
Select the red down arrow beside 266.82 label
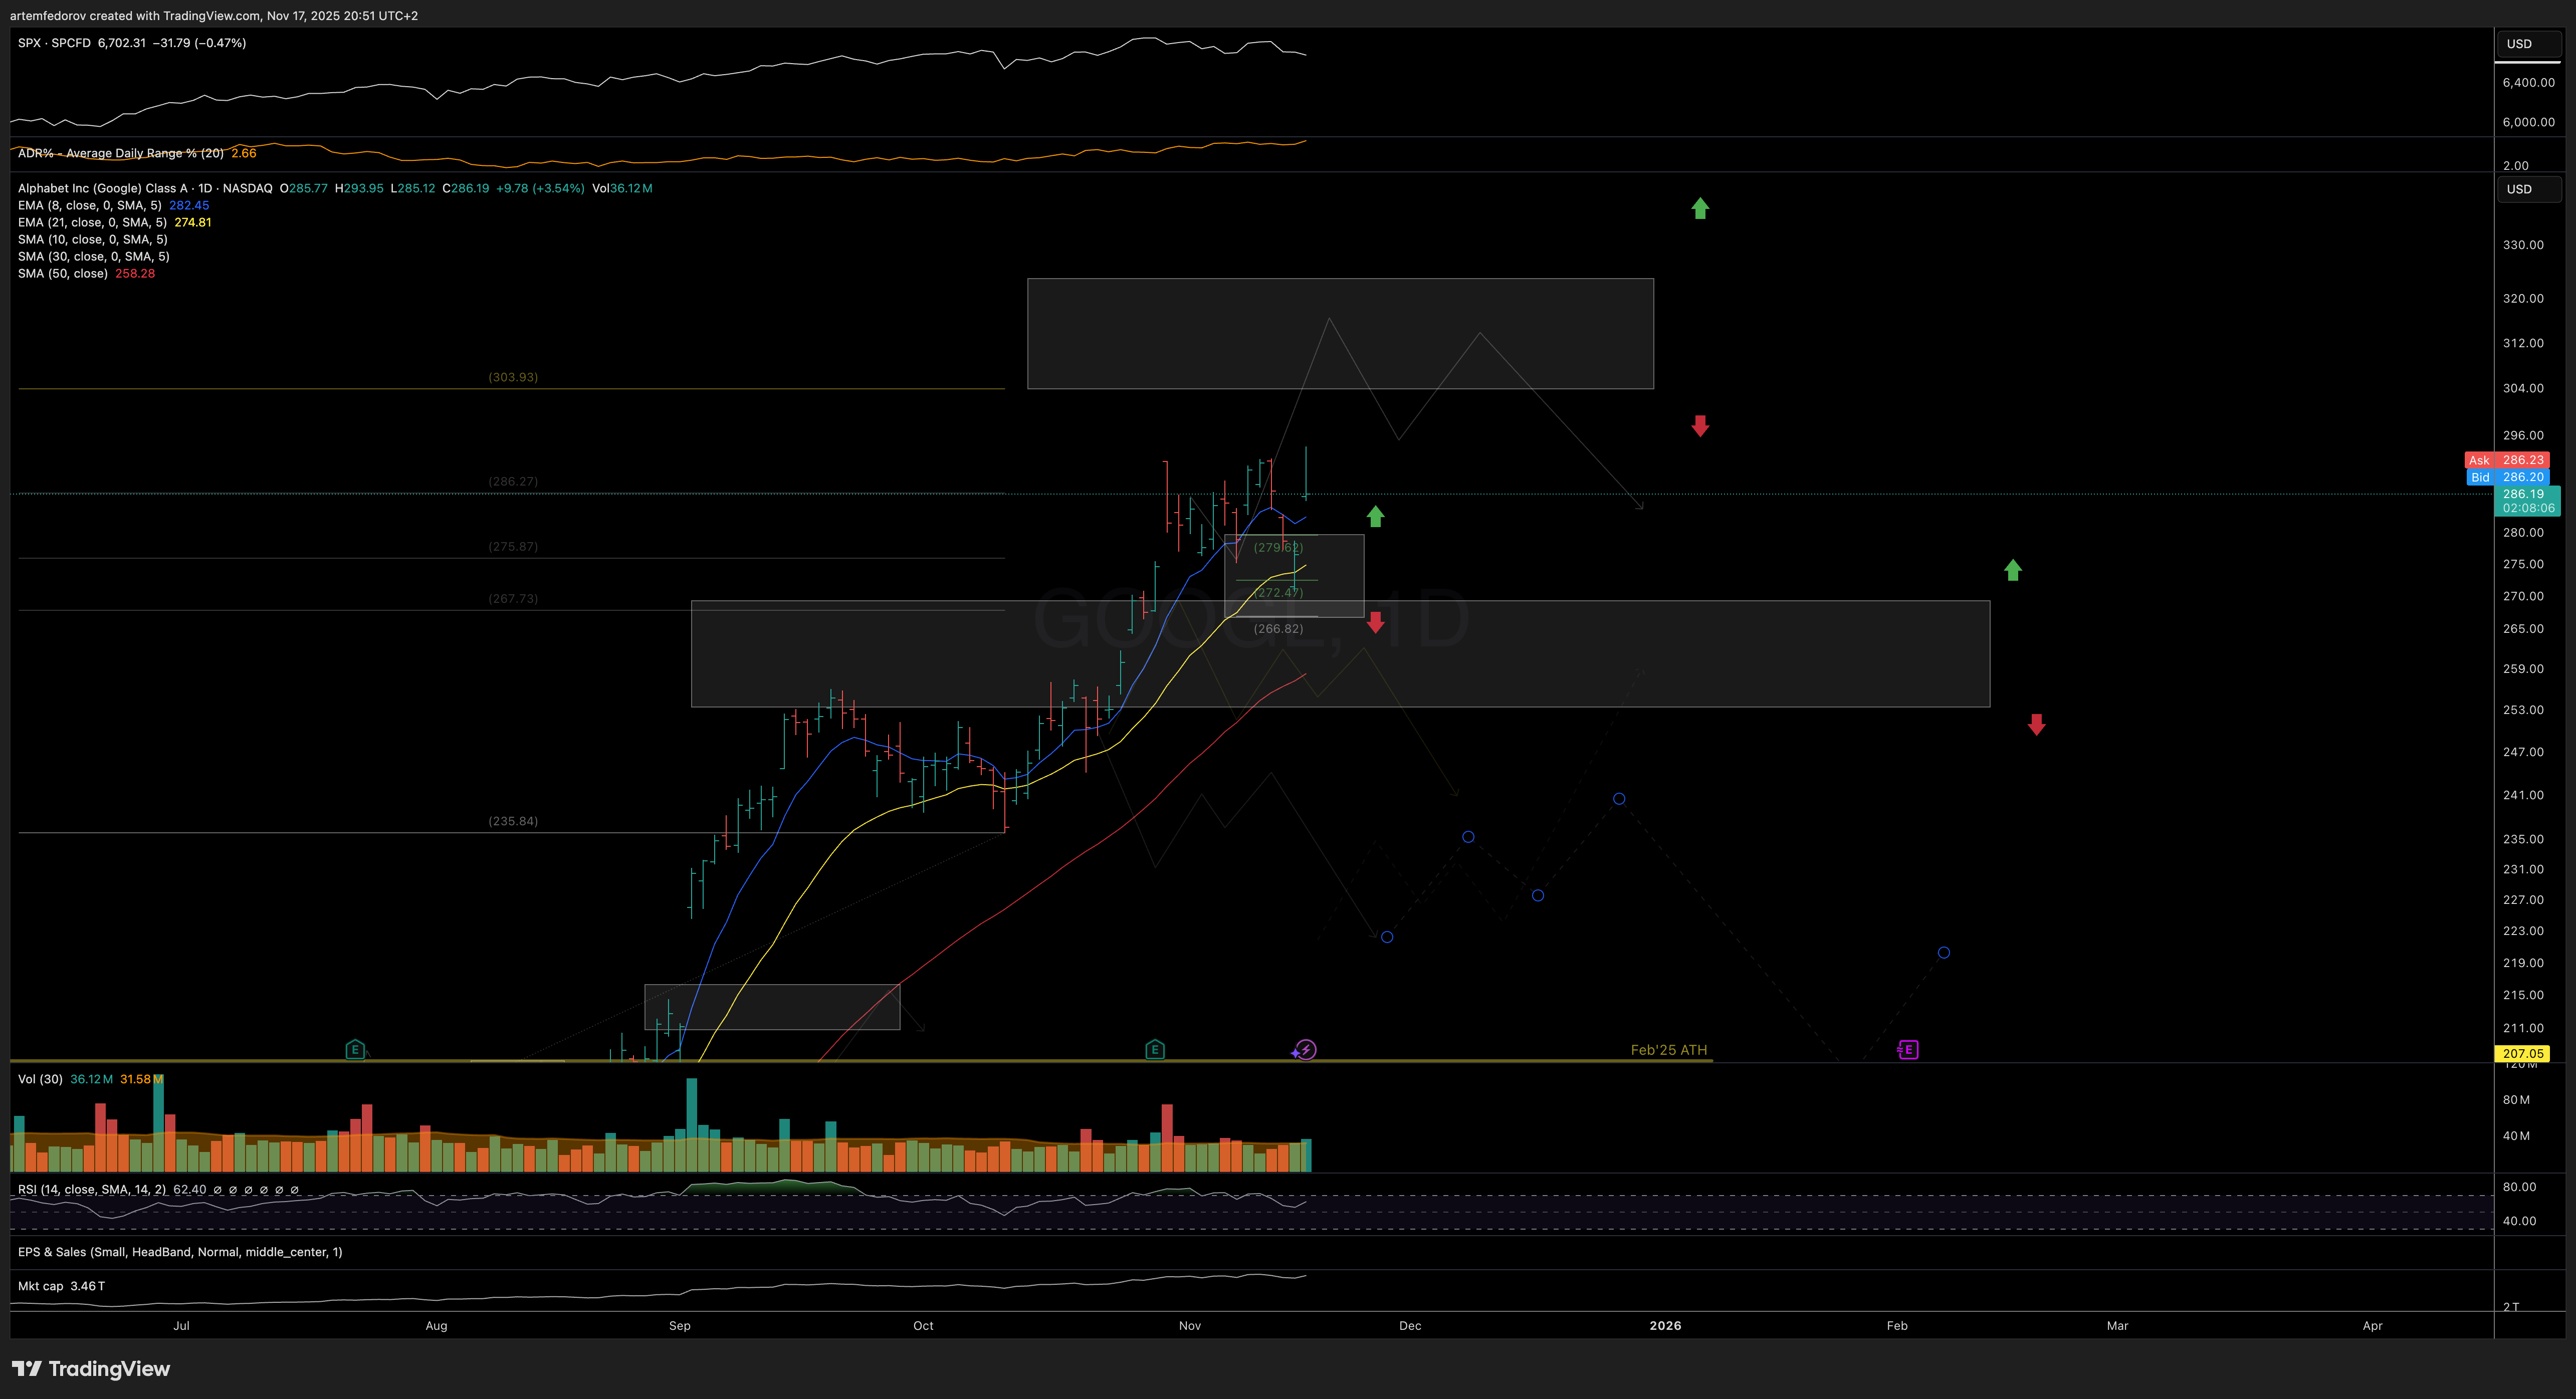1375,622
